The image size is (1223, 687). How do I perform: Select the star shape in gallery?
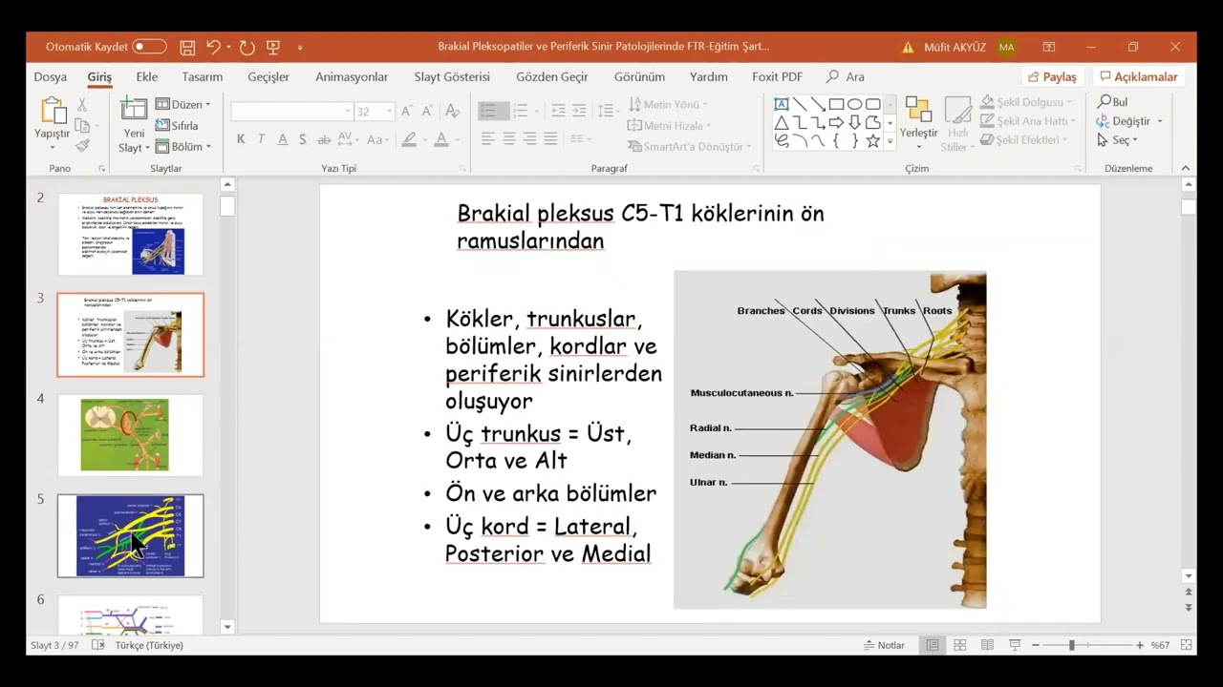coord(872,140)
